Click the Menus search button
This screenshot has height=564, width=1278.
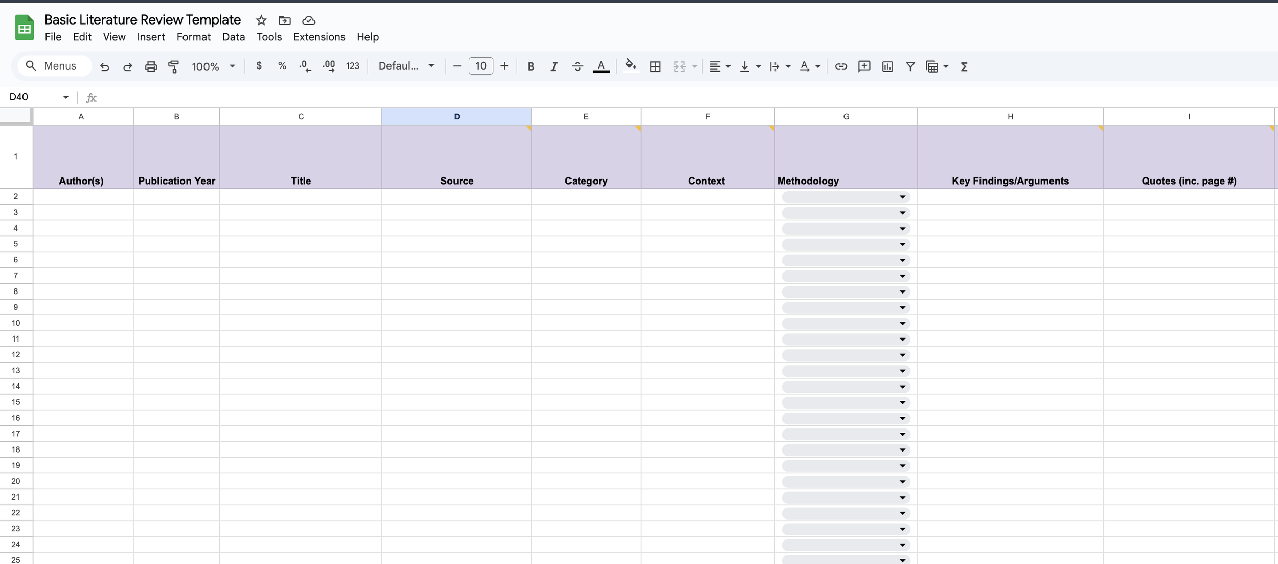[53, 66]
